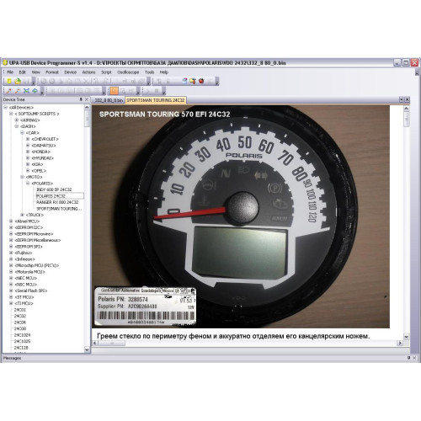Close the Device Tree panel

(87, 99)
